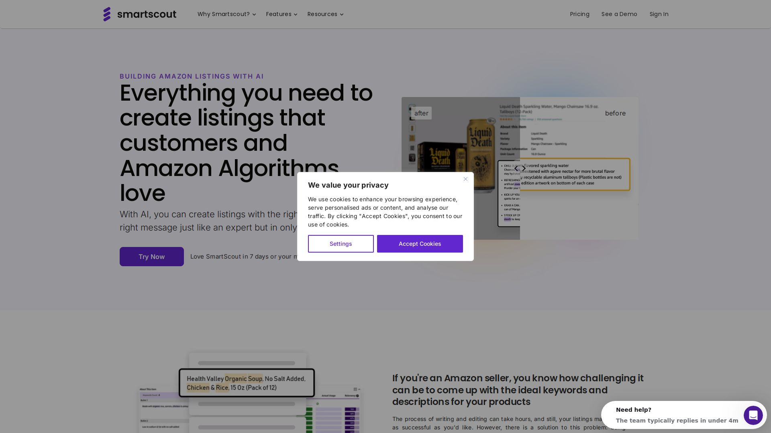Image resolution: width=771 pixels, height=433 pixels.
Task: Click the Resources chevron arrow
Action: pos(342,14)
